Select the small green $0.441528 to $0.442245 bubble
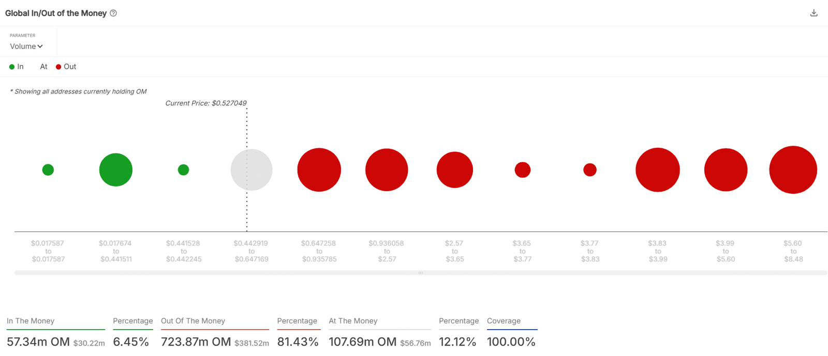This screenshot has height=356, width=828. coord(183,169)
